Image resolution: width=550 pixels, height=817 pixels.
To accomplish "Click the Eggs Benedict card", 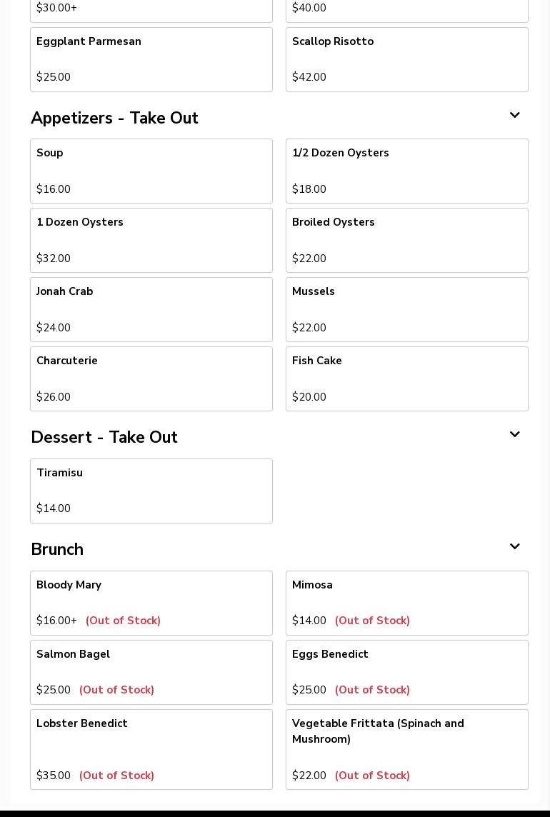I will pos(407,673).
